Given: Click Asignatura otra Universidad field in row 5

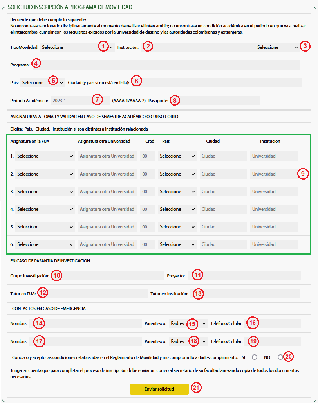Looking at the screenshot, I should click(108, 227).
